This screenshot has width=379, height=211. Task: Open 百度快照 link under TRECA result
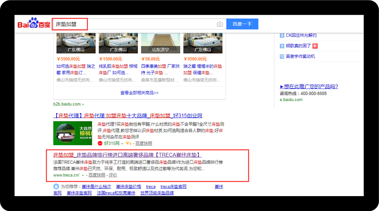(97, 175)
